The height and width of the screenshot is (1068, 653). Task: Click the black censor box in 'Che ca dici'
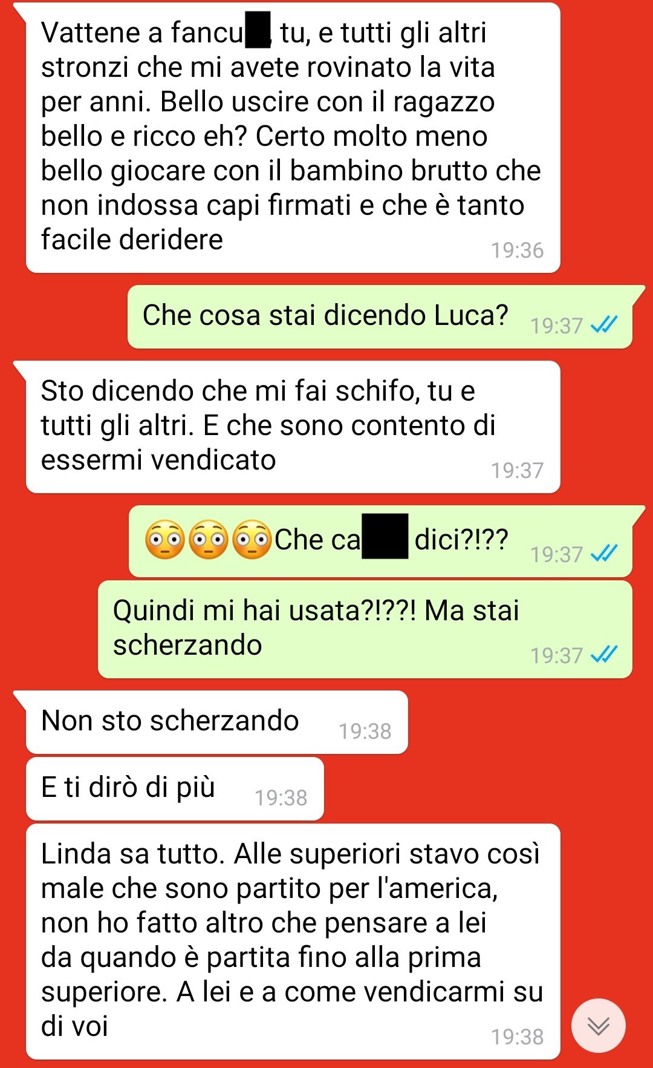[x=385, y=536]
